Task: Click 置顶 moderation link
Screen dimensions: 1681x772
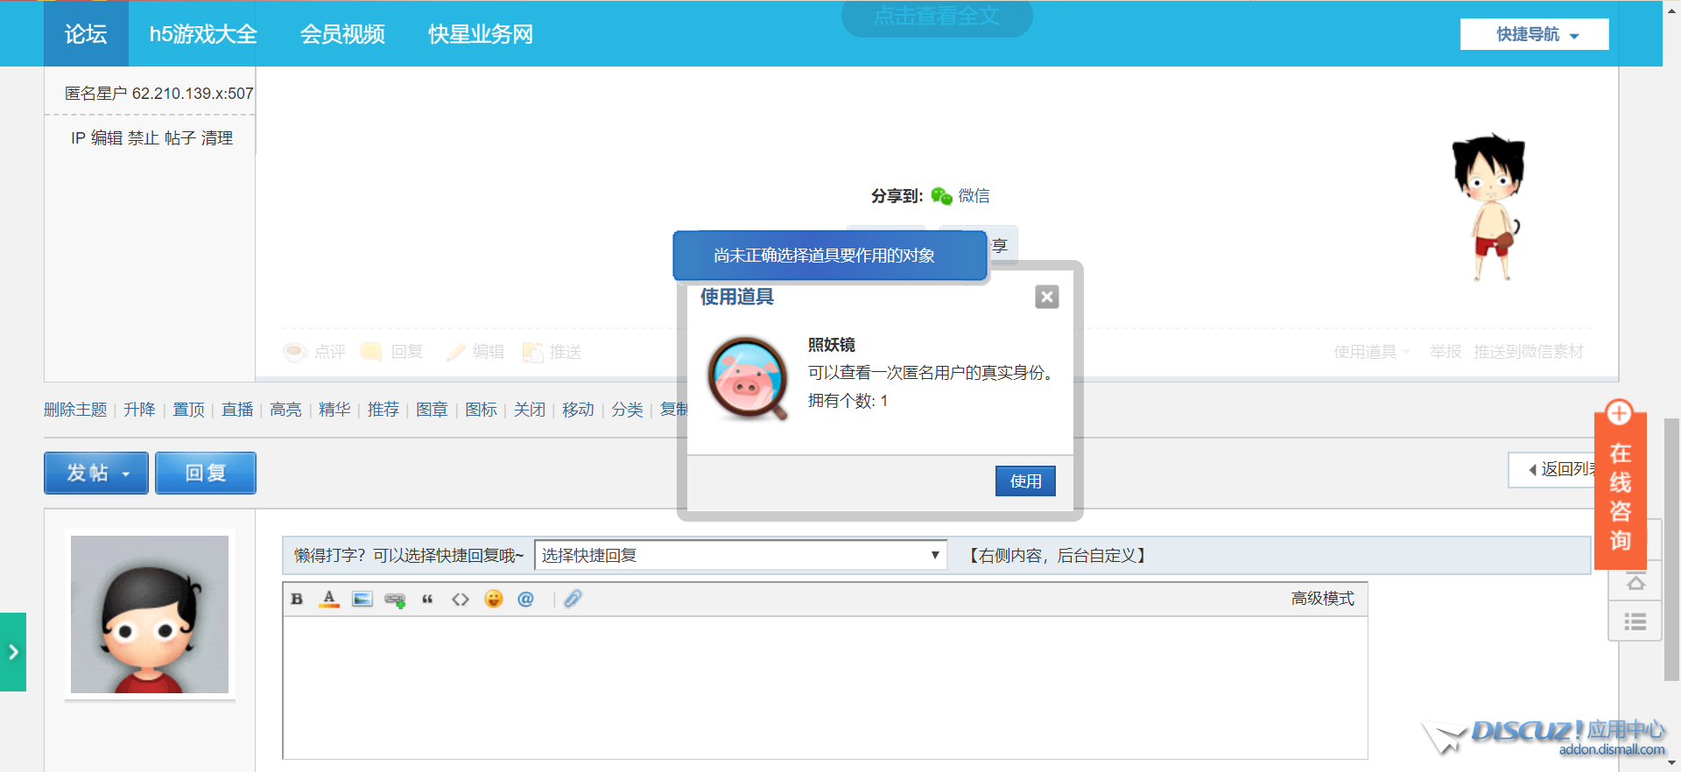Action: click(188, 410)
